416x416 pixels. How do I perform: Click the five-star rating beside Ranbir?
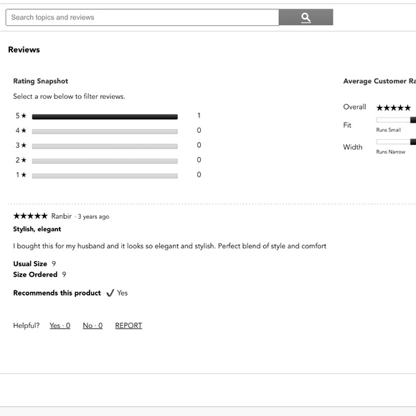(31, 216)
